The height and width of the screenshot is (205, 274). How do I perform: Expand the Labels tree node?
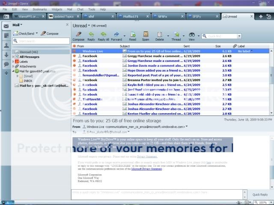tap(13, 61)
